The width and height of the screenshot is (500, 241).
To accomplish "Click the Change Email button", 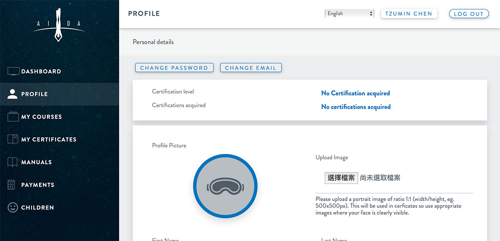I will 251,68.
